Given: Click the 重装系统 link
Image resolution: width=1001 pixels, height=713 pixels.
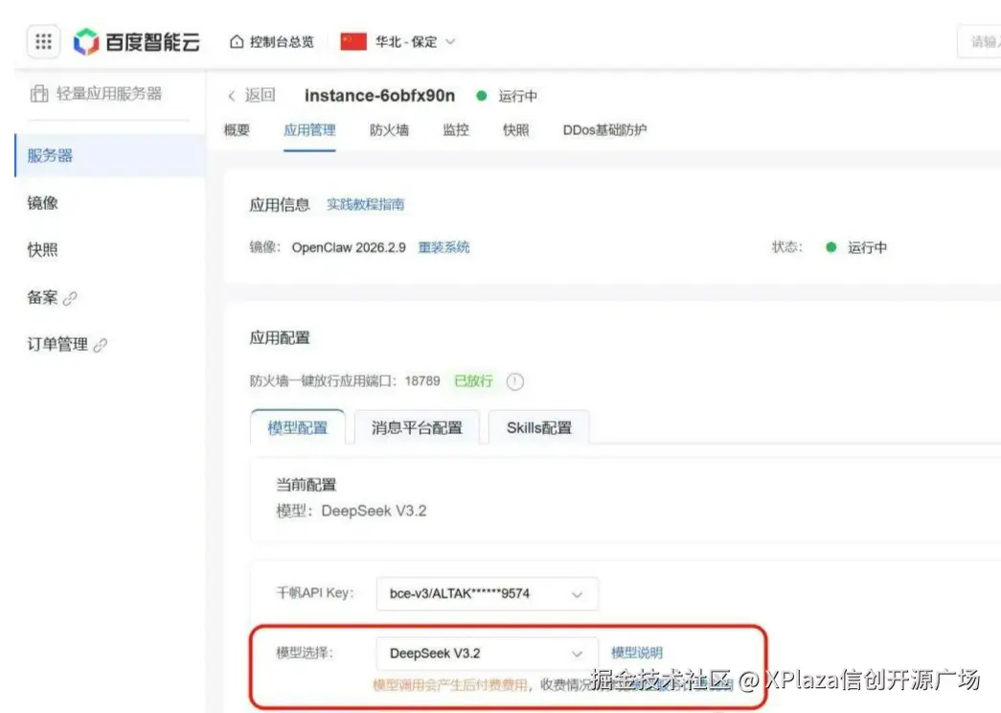Looking at the screenshot, I should [x=444, y=247].
